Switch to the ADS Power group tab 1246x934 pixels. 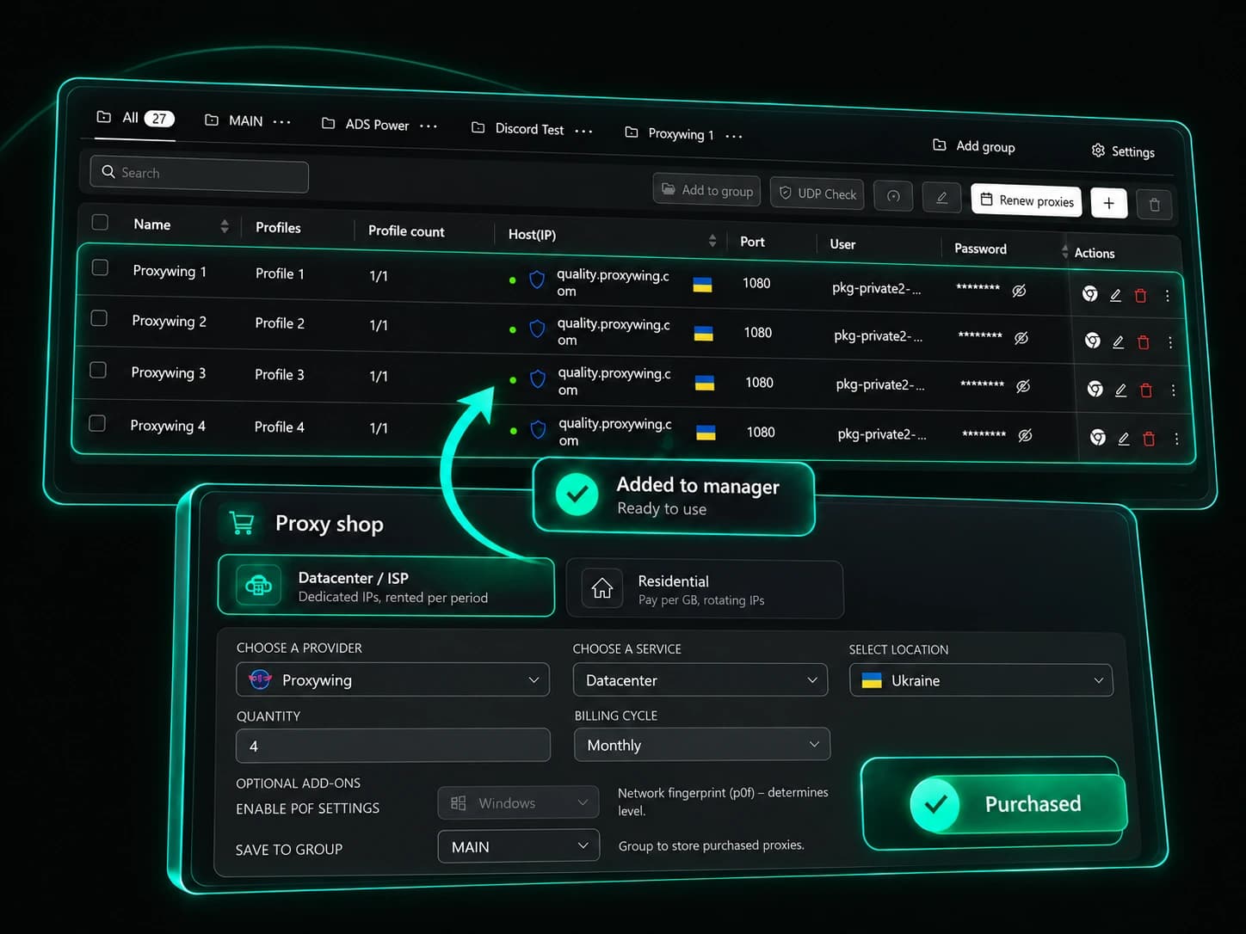point(366,124)
